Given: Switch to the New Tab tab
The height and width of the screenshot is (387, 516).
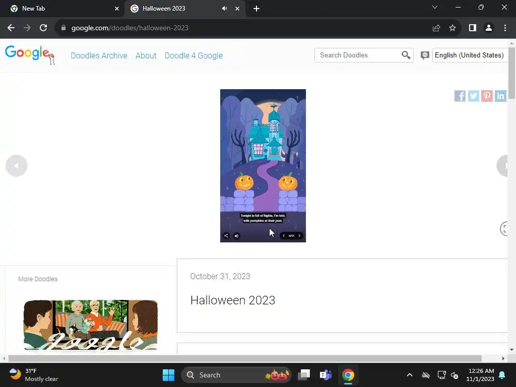Looking at the screenshot, I should 62,9.
